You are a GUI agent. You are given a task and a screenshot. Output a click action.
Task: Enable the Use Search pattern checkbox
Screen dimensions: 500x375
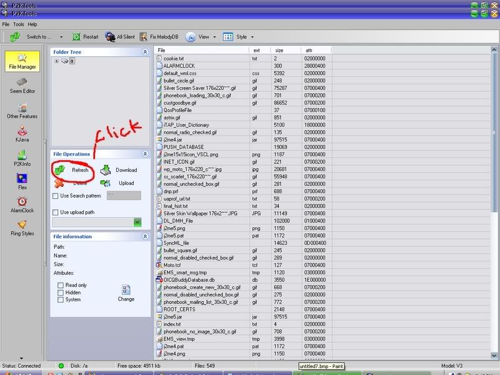[56, 196]
